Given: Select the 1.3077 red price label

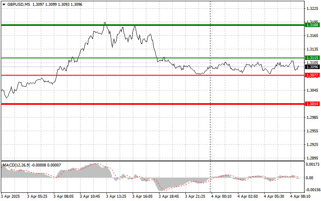Looking at the screenshot, I should click(x=312, y=75).
